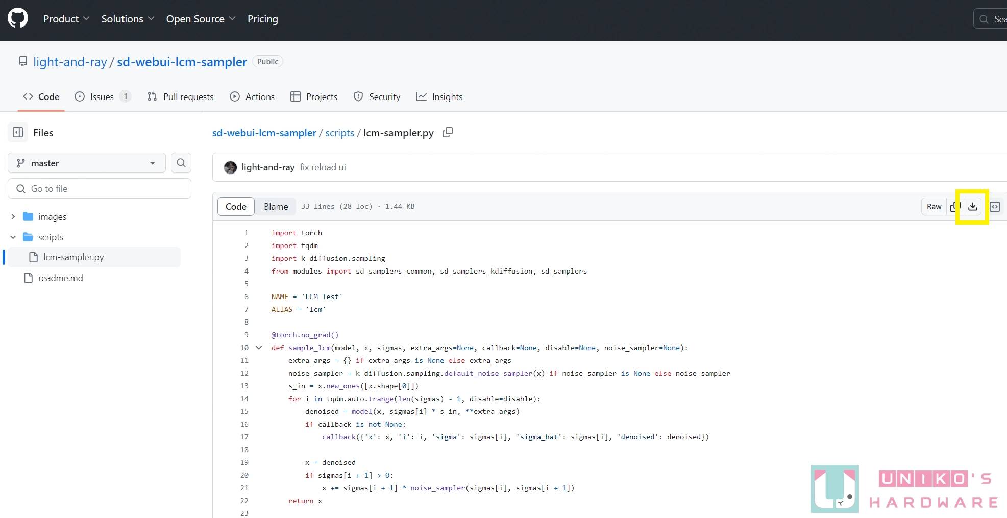Open the symbols panel icon
Image resolution: width=1007 pixels, height=518 pixels.
click(995, 207)
